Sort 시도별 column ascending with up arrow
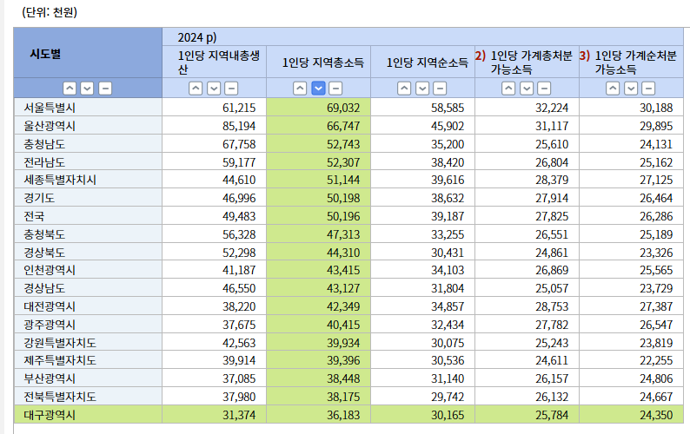 pyautogui.click(x=70, y=88)
